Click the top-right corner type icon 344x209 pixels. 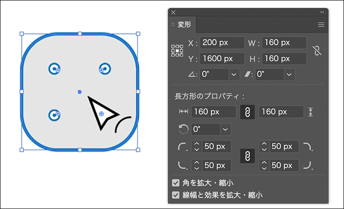coord(308,147)
